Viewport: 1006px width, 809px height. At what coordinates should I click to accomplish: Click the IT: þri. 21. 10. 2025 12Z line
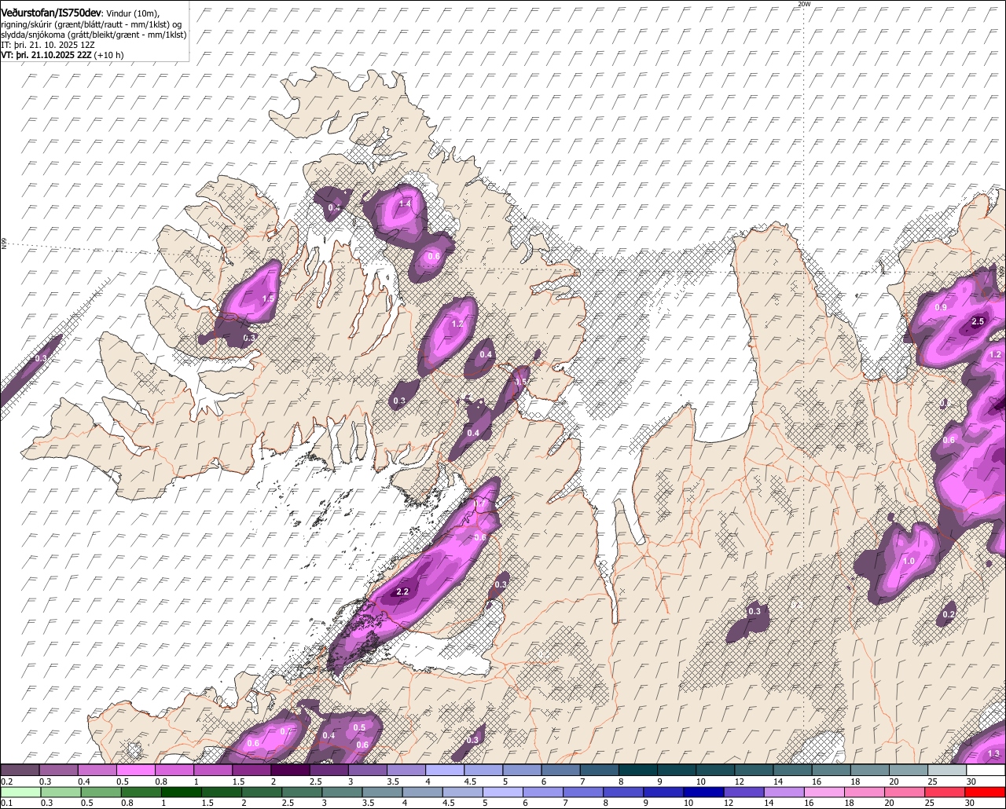[46, 46]
